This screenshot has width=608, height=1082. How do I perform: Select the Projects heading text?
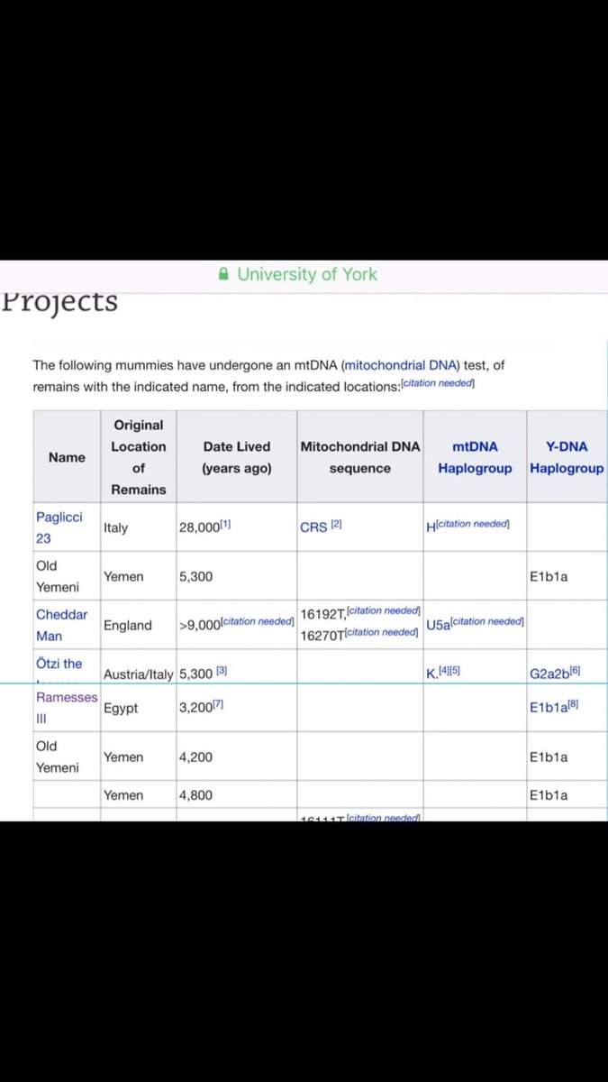pyautogui.click(x=59, y=301)
